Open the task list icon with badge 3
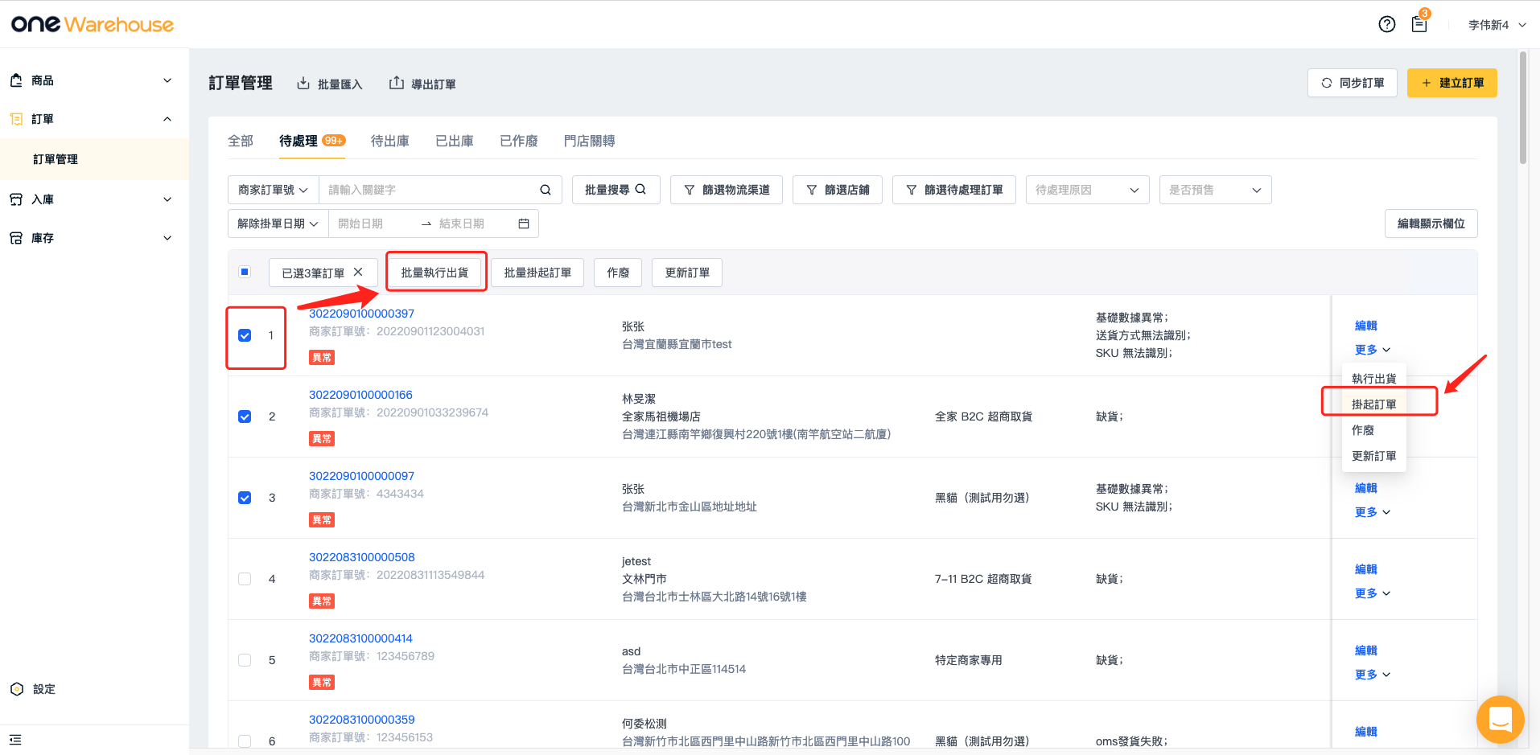The image size is (1540, 755). (x=1419, y=24)
